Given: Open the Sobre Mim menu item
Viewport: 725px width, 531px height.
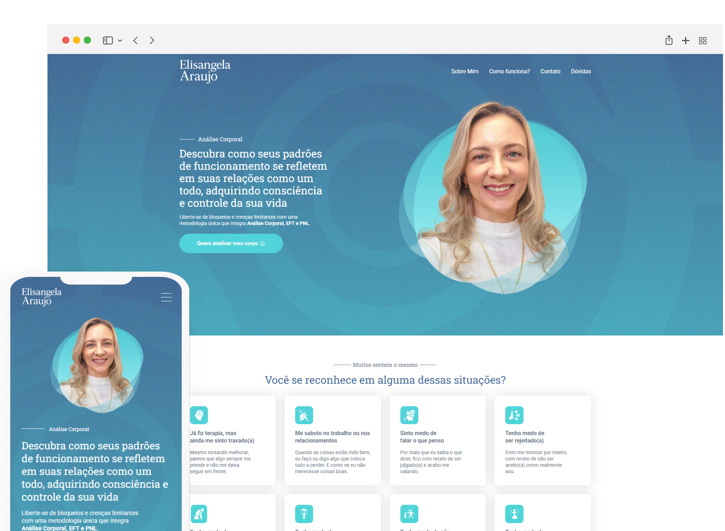Looking at the screenshot, I should (x=464, y=71).
